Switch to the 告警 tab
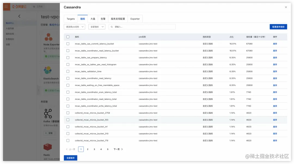This screenshot has height=164, width=294. click(x=103, y=19)
